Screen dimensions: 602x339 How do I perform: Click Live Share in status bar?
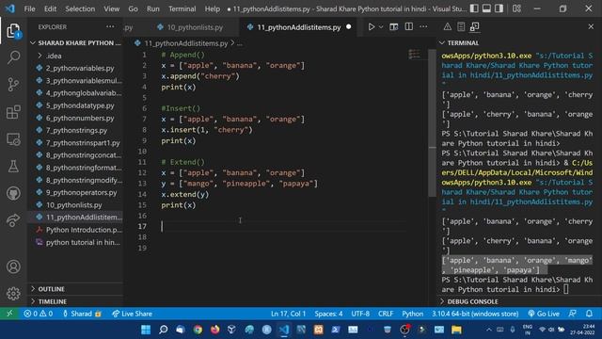[x=132, y=314]
